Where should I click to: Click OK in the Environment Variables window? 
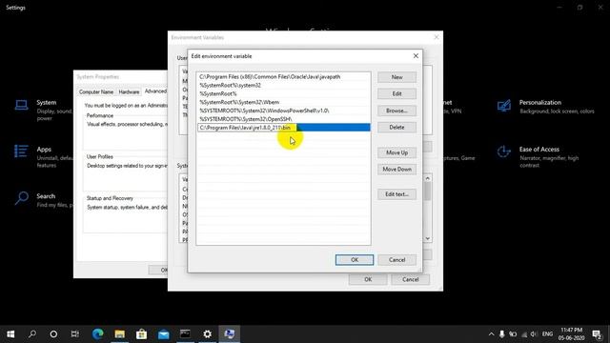(368, 279)
